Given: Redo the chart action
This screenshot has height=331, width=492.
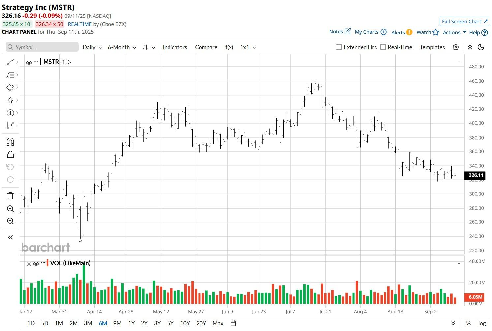Looking at the screenshot, I should [x=10, y=180].
